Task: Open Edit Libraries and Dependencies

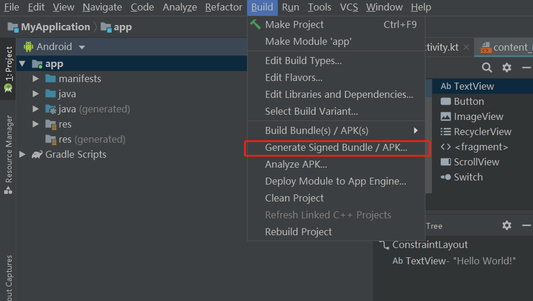Action: coord(336,94)
